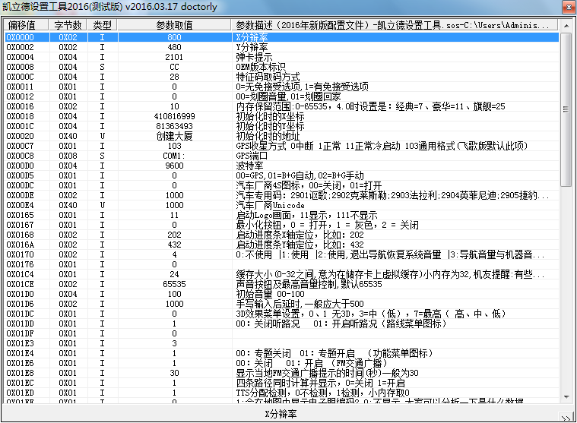This screenshot has height=423, width=577.
Task: Click the X分辨率 status bar text
Action: pyautogui.click(x=282, y=415)
